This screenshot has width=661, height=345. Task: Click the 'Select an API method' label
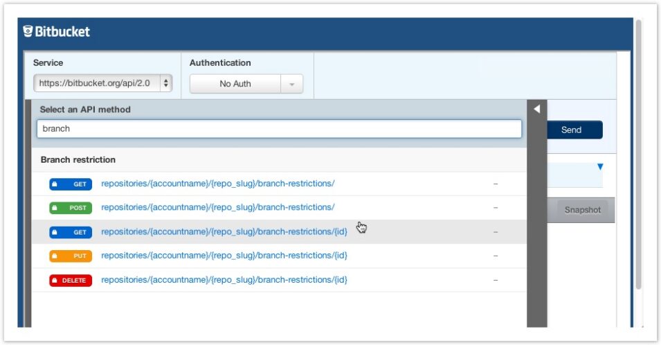tap(85, 109)
